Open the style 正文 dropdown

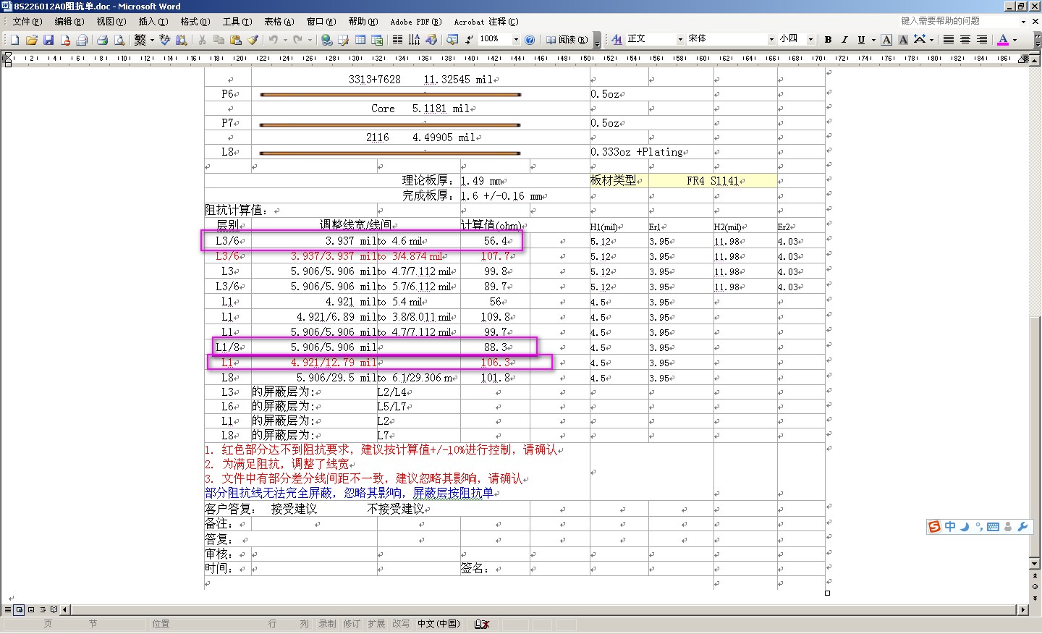(x=680, y=40)
